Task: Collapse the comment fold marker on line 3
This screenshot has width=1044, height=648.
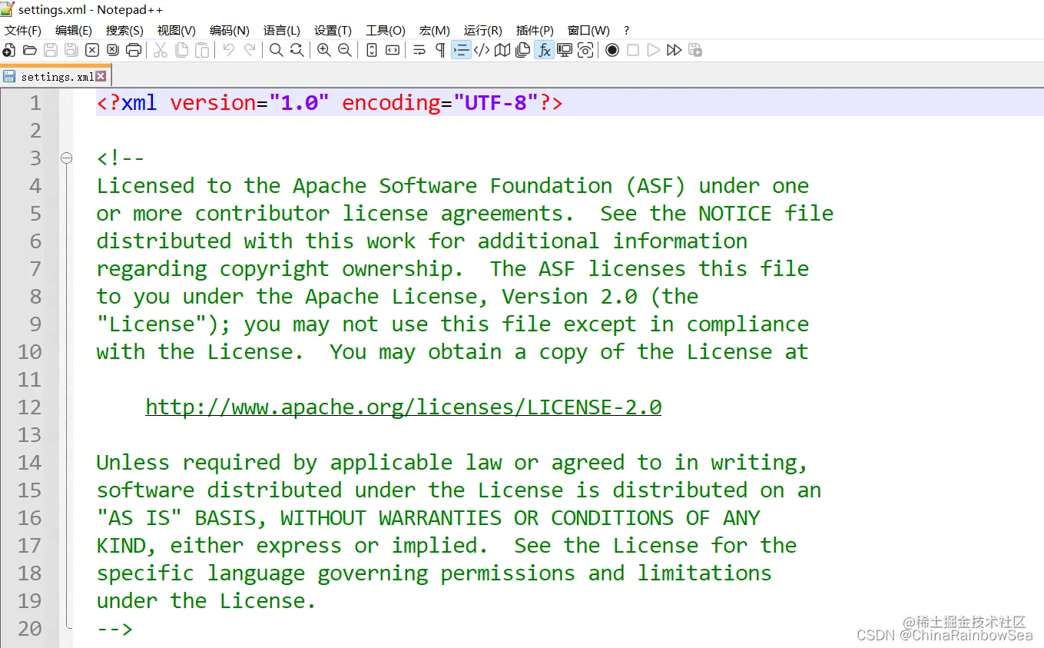Action: [x=66, y=158]
